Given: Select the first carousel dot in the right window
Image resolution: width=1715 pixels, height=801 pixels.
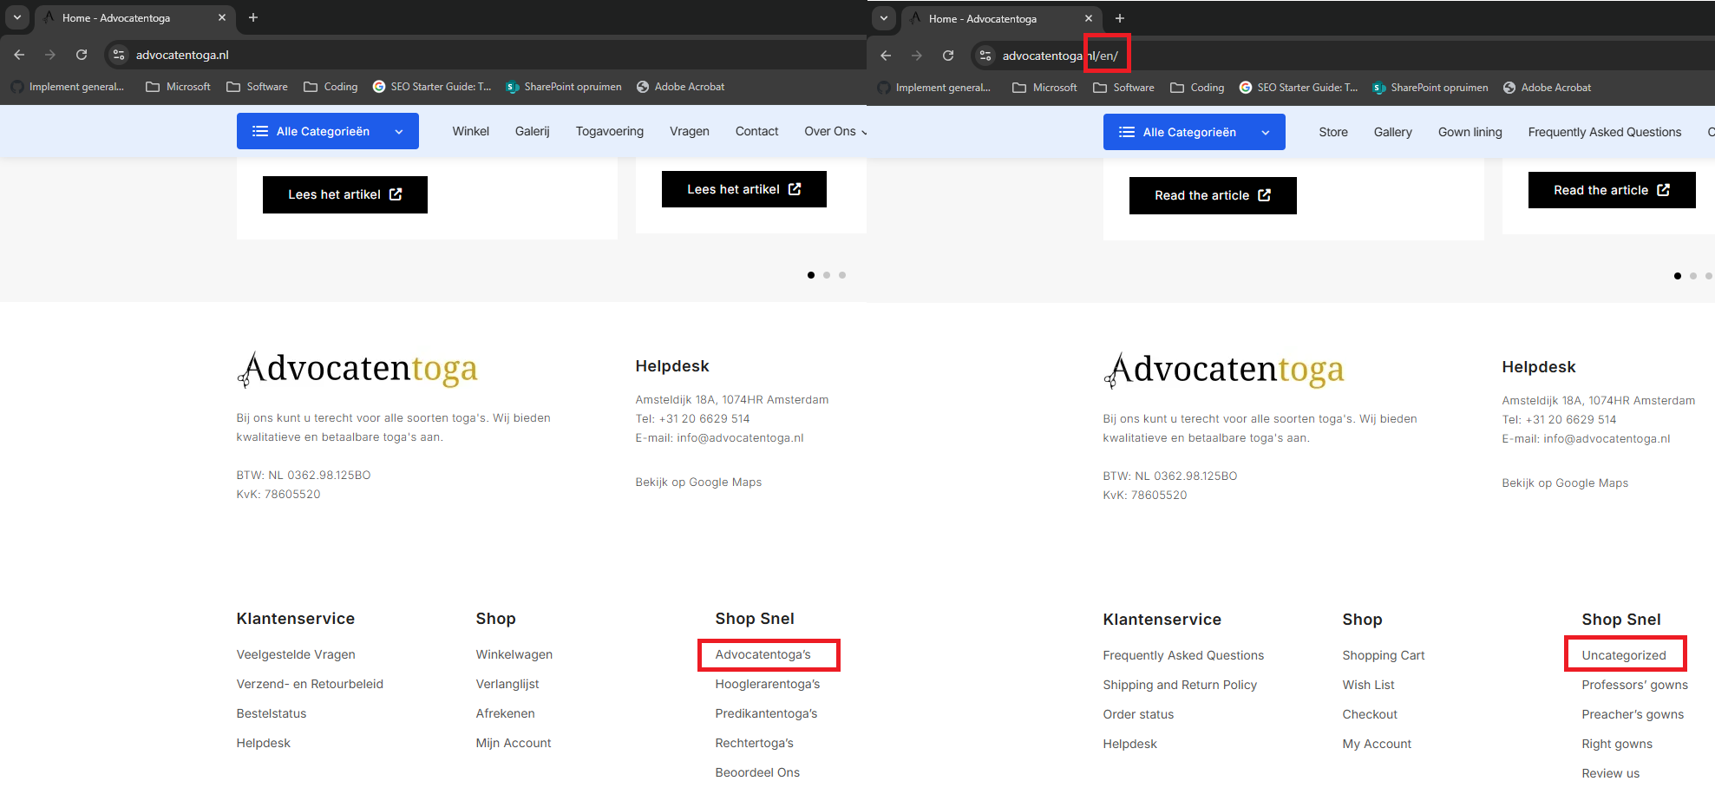Looking at the screenshot, I should click(x=1678, y=276).
